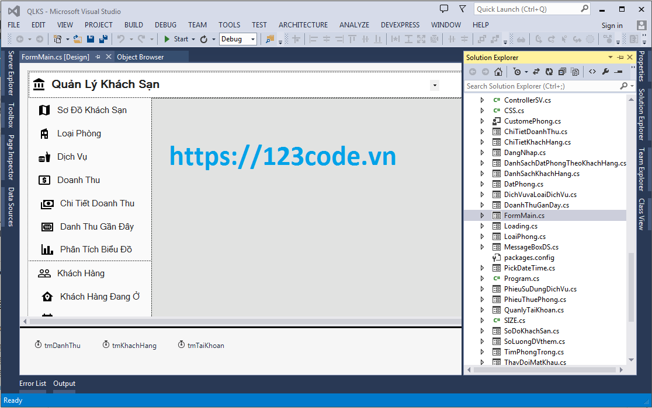Click the Error List tab
The width and height of the screenshot is (652, 408).
[x=32, y=383]
